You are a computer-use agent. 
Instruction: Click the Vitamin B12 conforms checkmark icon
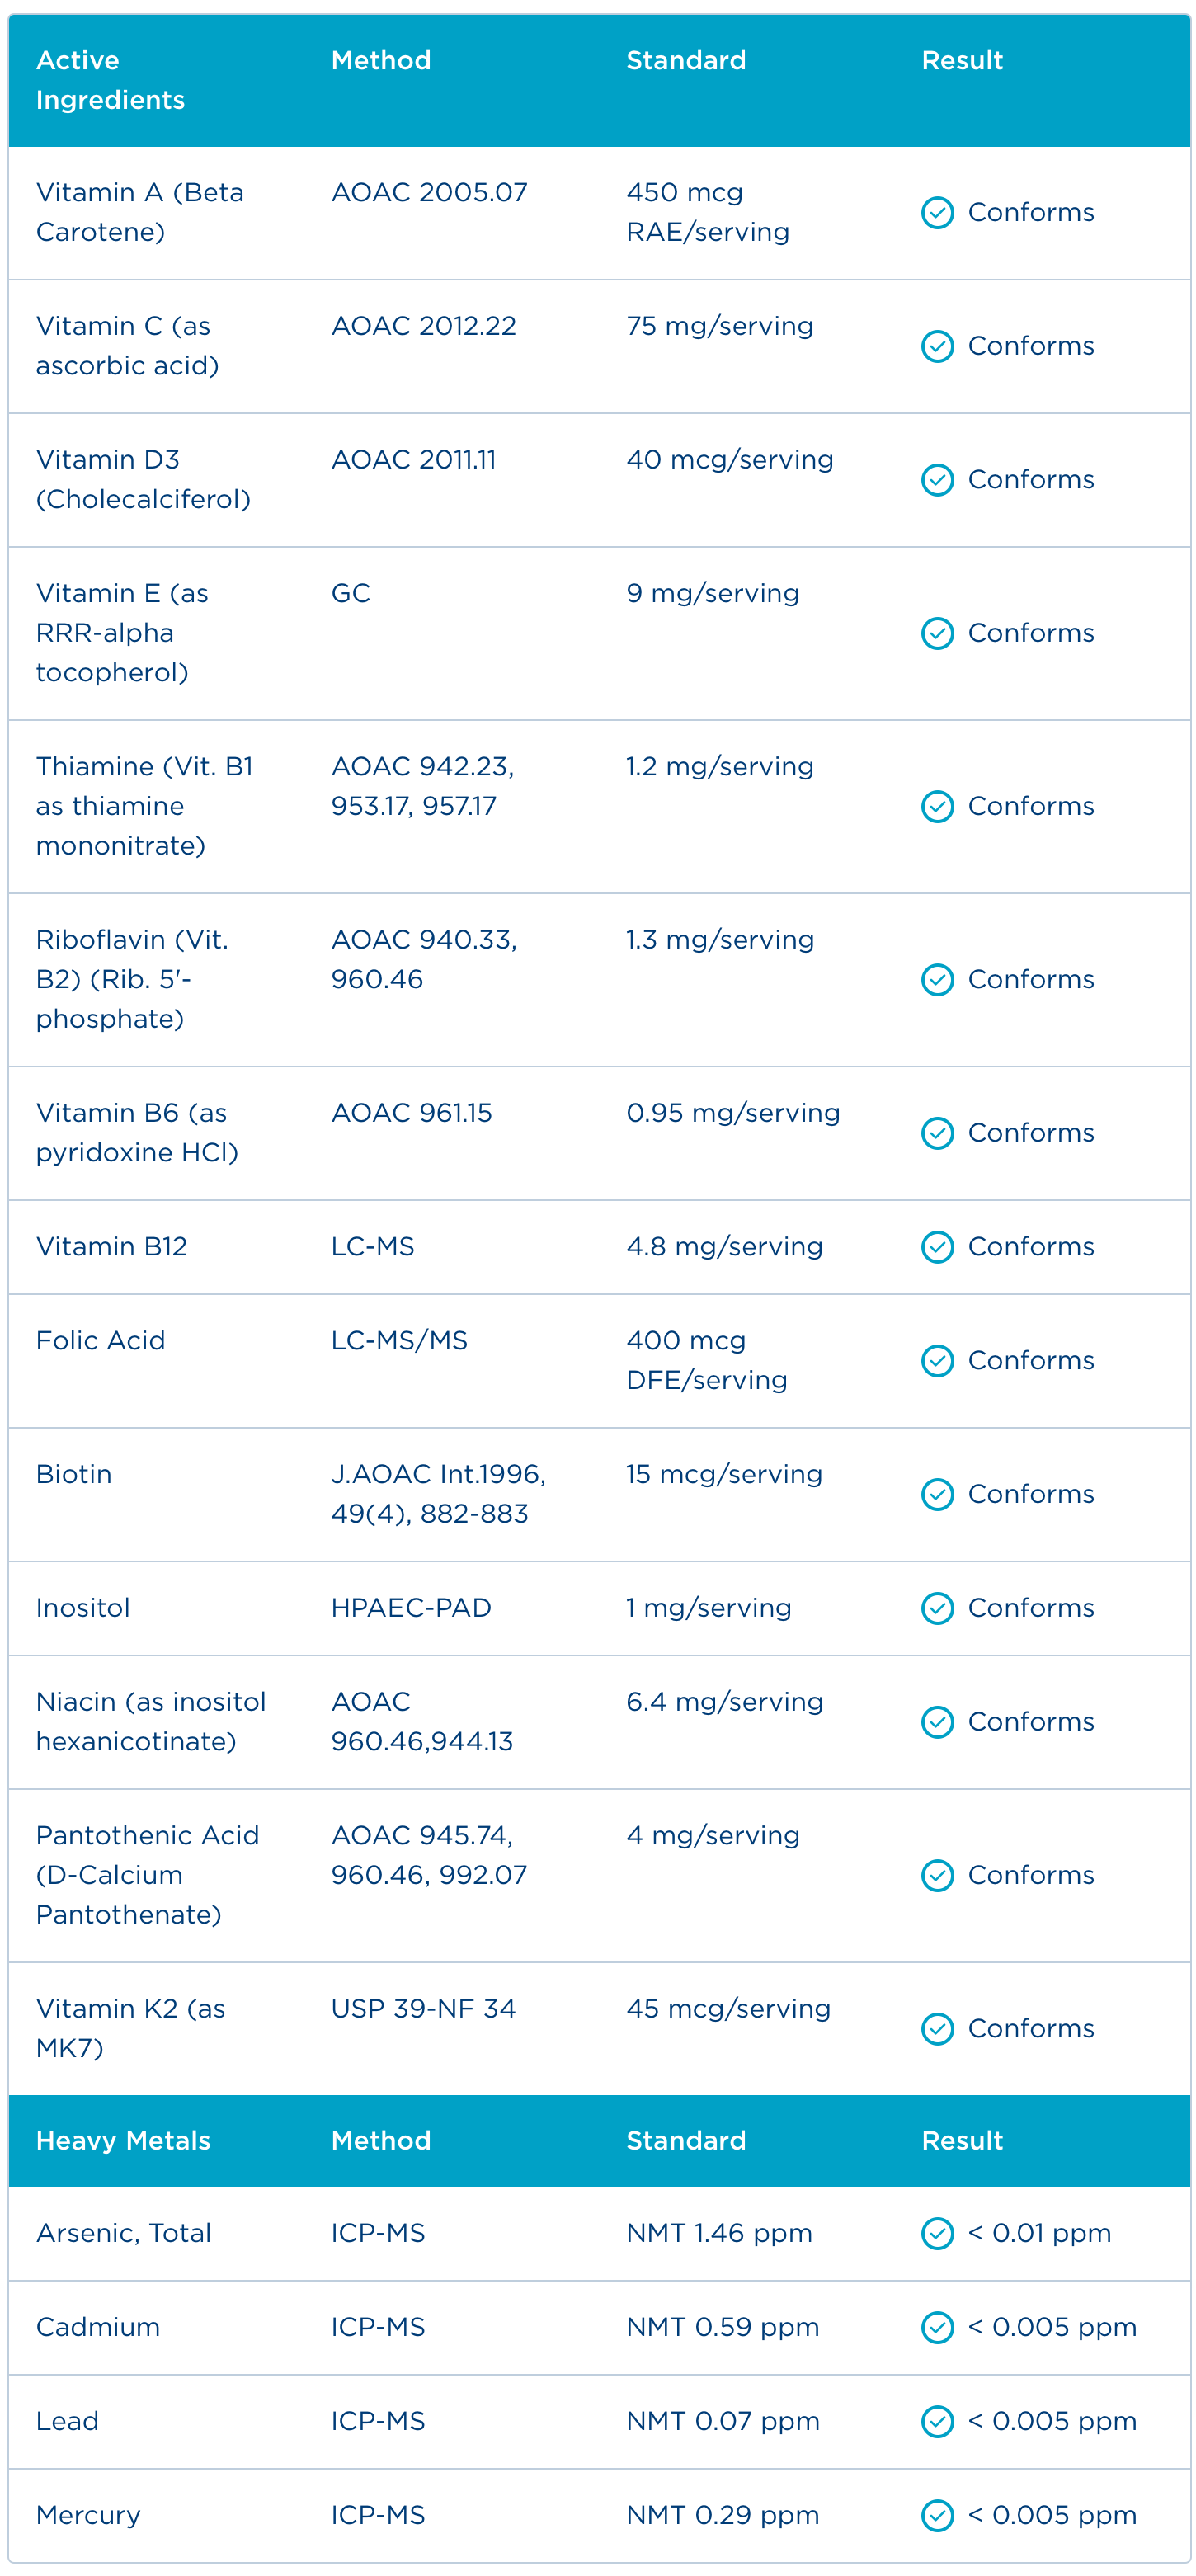click(x=937, y=1247)
